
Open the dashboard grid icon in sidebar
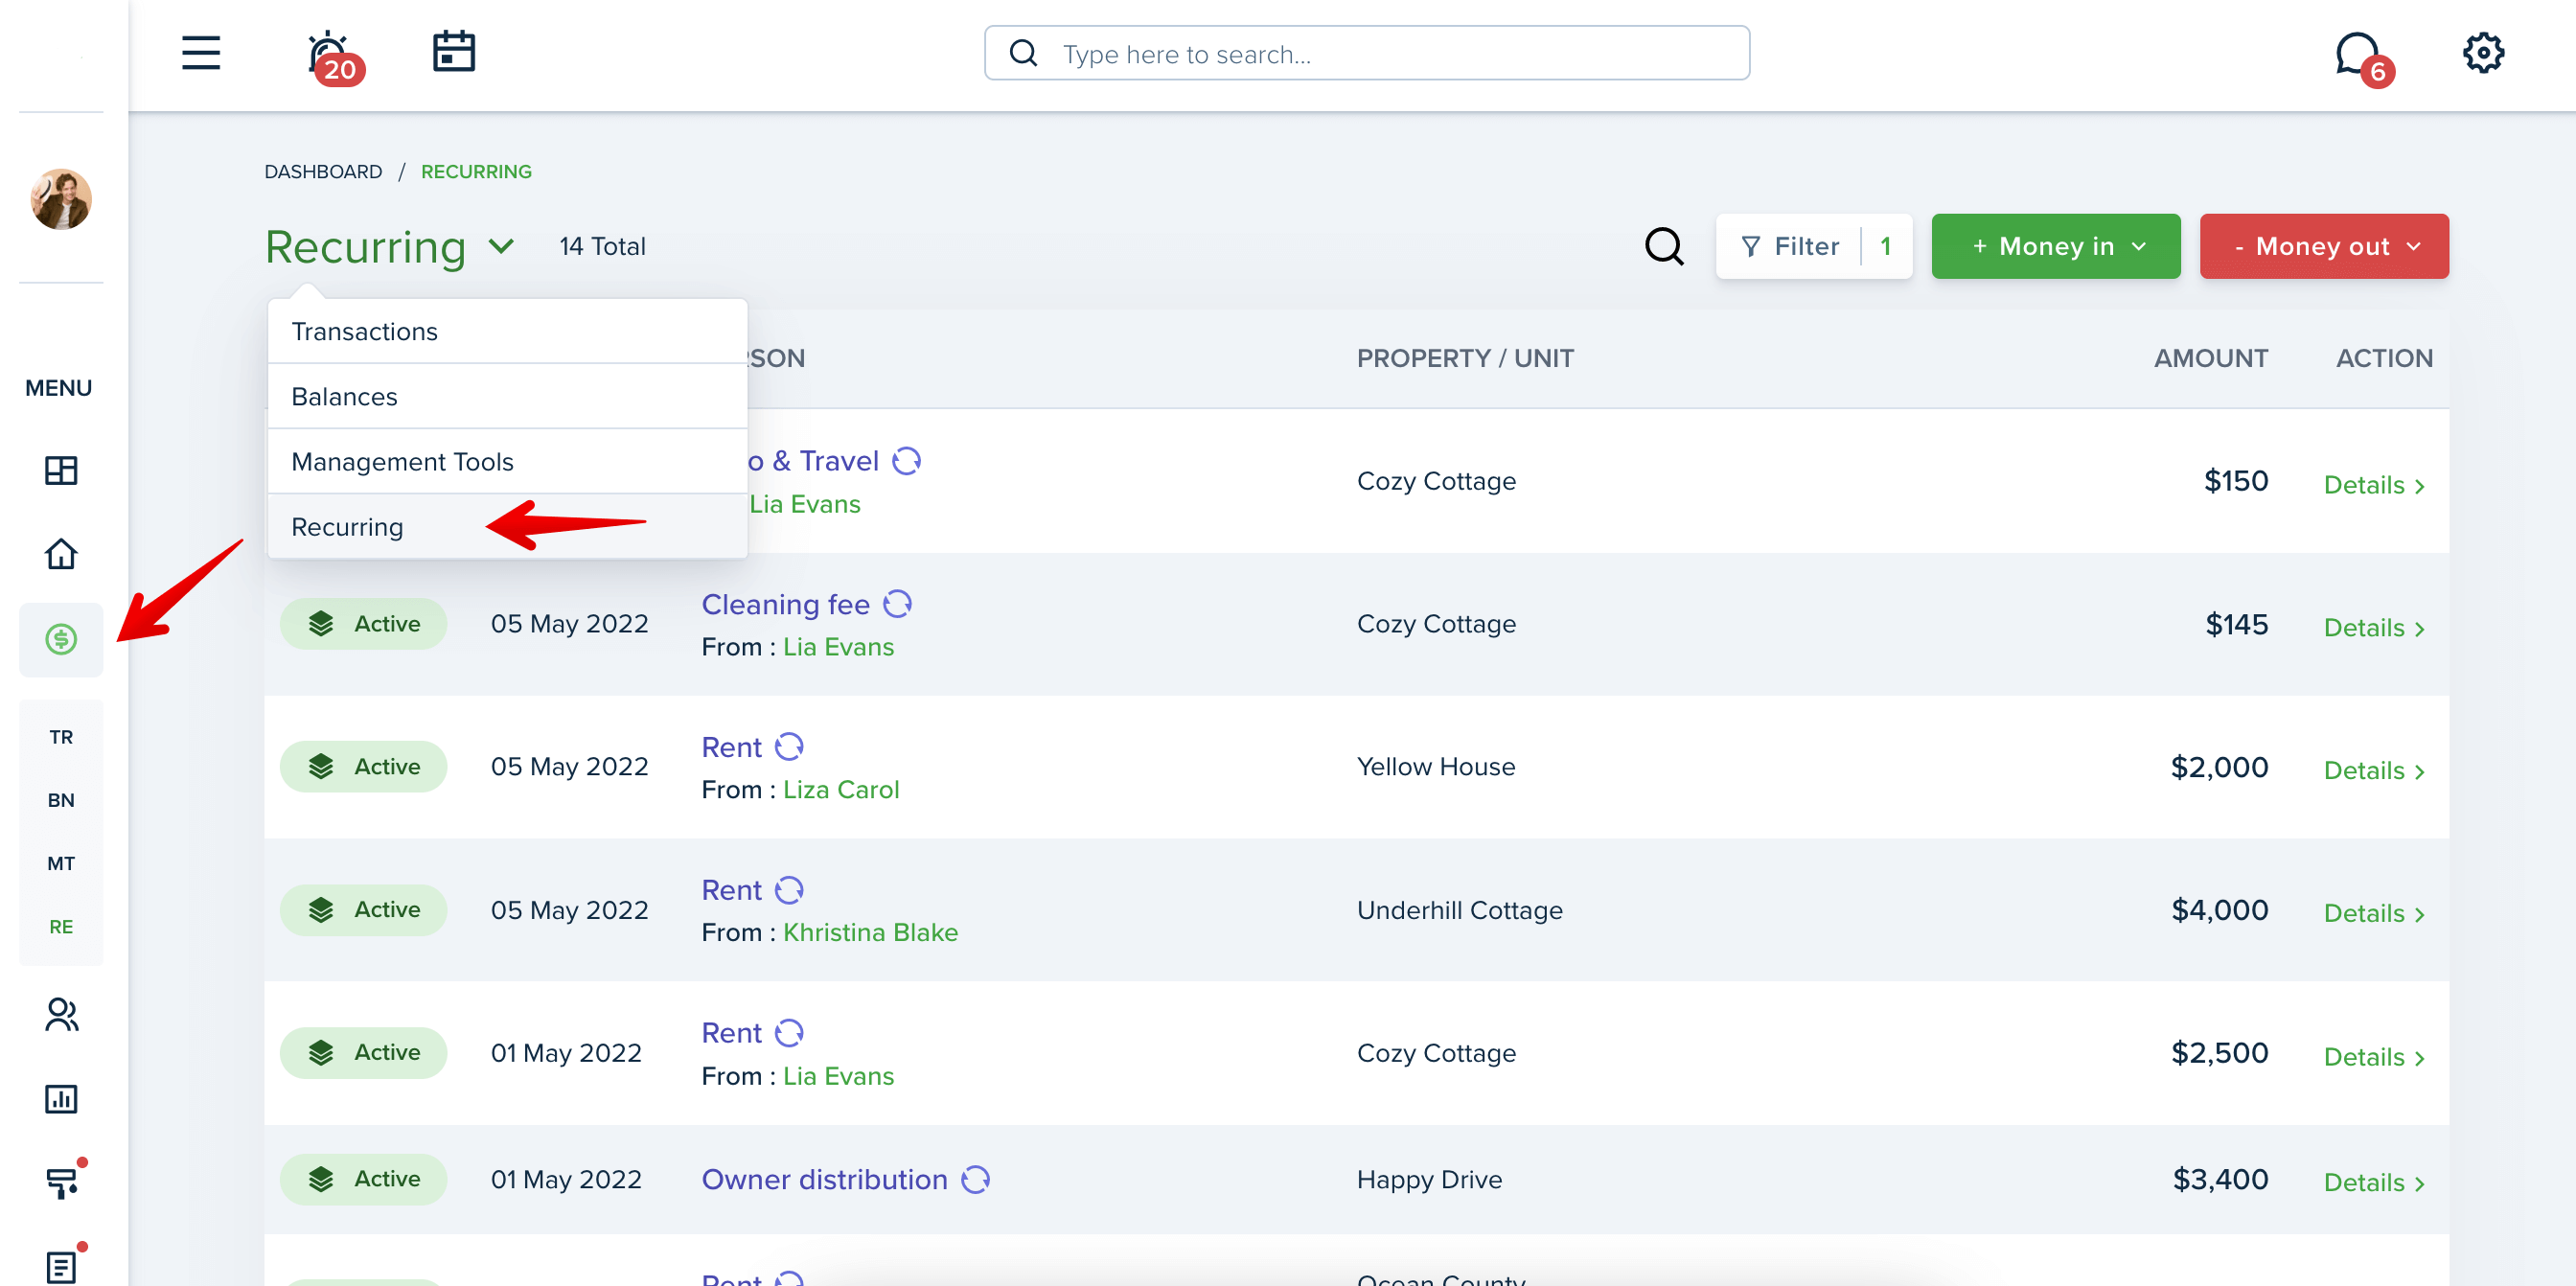pyautogui.click(x=61, y=470)
